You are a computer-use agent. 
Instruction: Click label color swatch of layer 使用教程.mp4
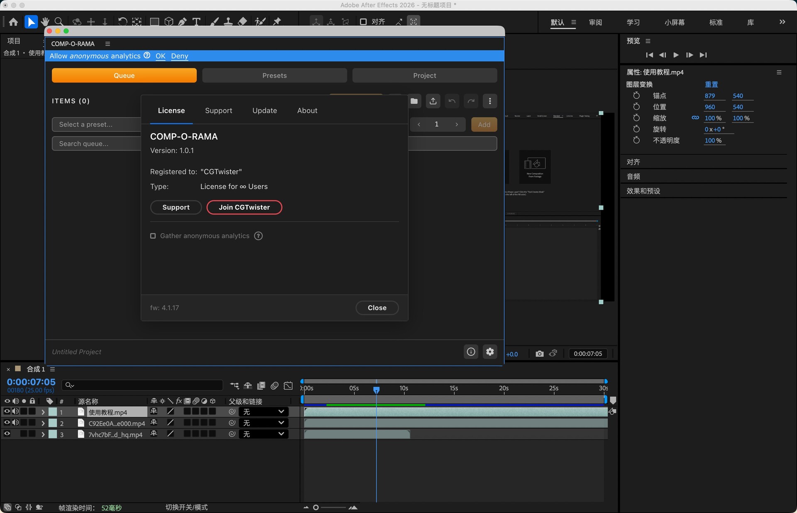point(53,412)
